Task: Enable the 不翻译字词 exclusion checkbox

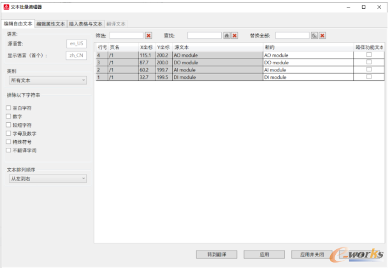Action: tap(8, 150)
